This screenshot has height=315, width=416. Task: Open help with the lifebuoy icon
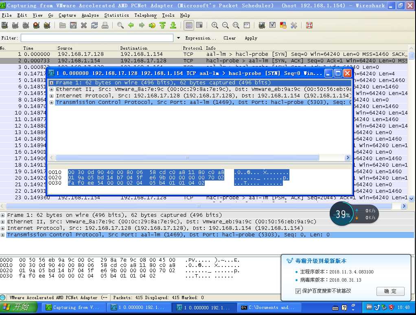click(309, 25)
